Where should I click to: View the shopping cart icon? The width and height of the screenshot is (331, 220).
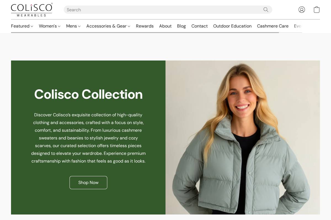pyautogui.click(x=316, y=10)
